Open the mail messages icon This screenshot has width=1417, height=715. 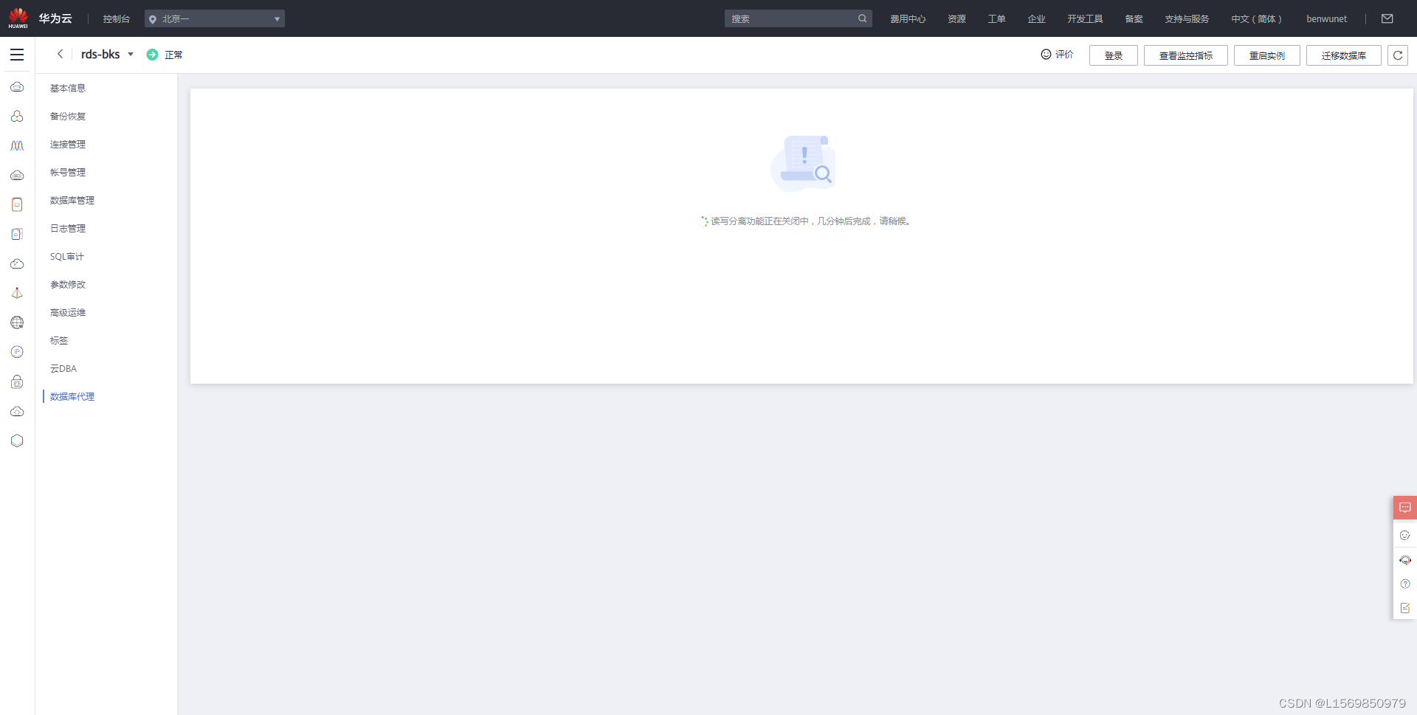pyautogui.click(x=1387, y=18)
